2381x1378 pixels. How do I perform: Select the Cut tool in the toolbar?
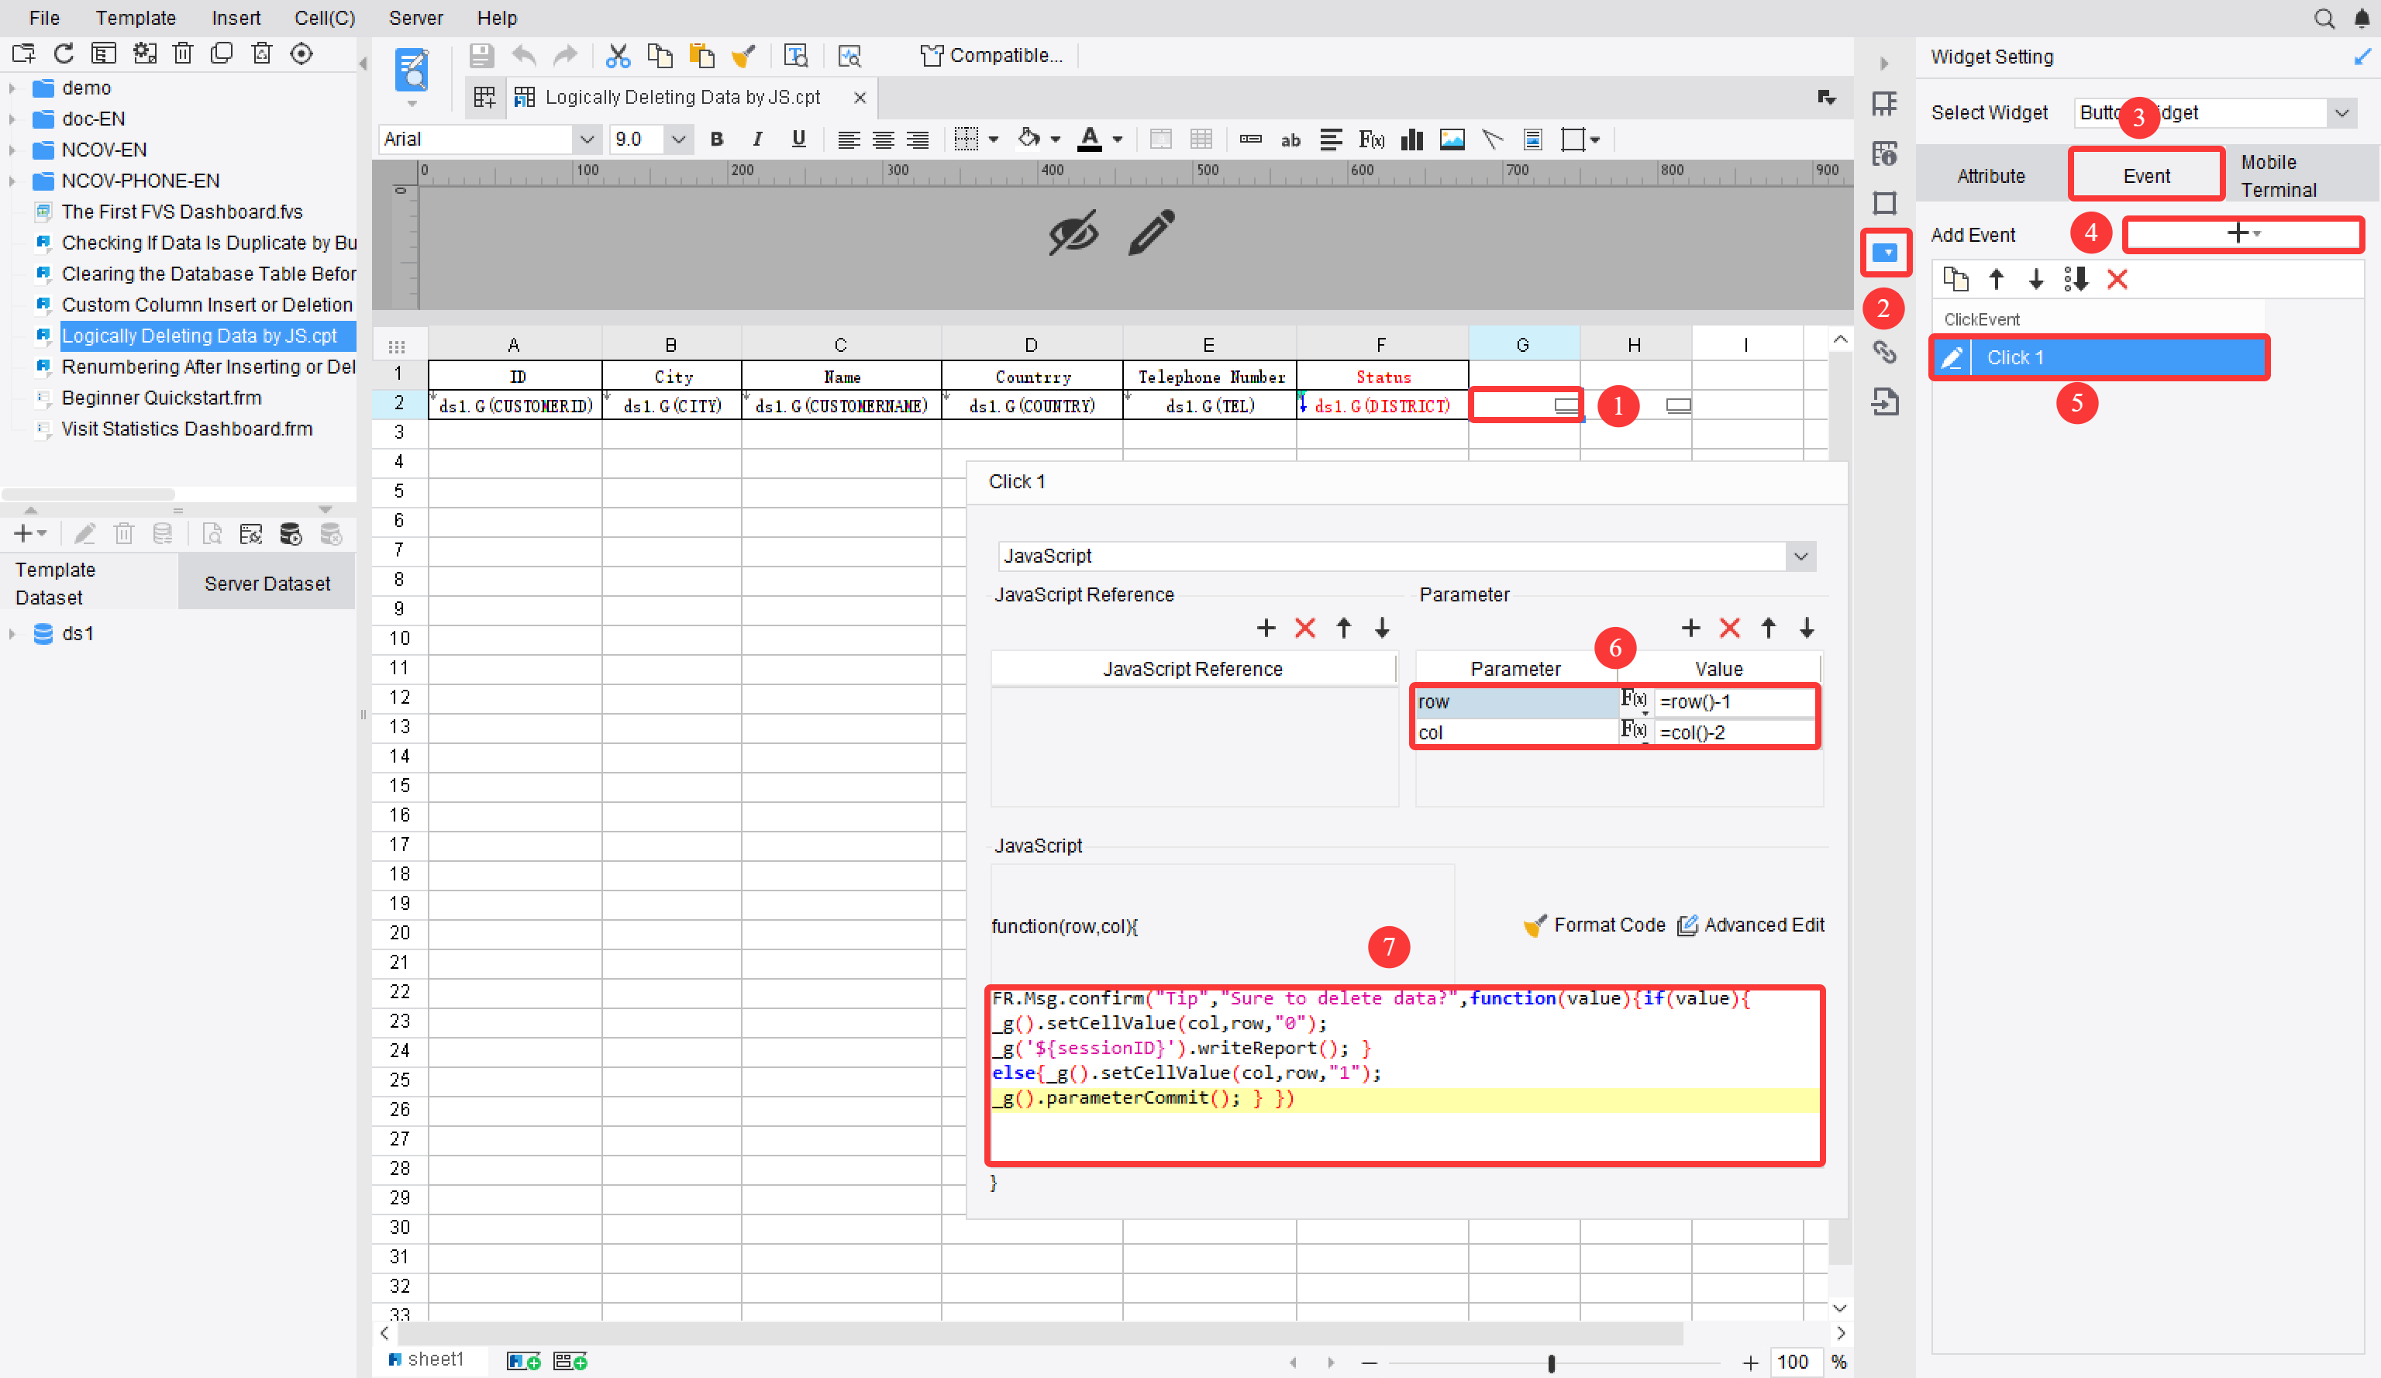pos(619,55)
